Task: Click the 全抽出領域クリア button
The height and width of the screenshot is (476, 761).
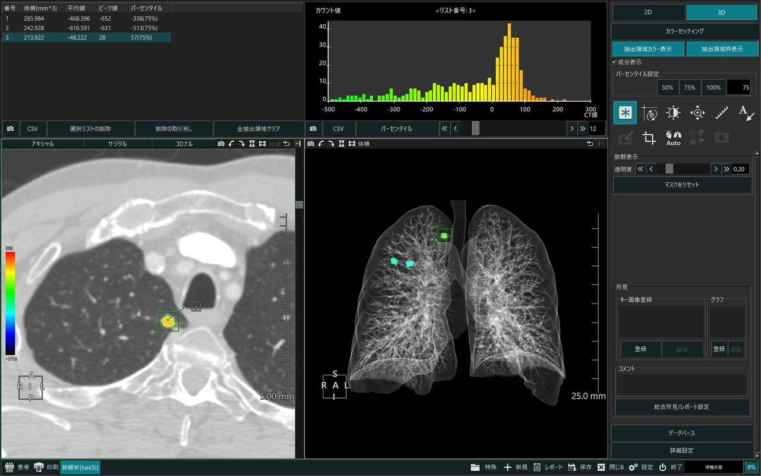Action: pos(258,129)
